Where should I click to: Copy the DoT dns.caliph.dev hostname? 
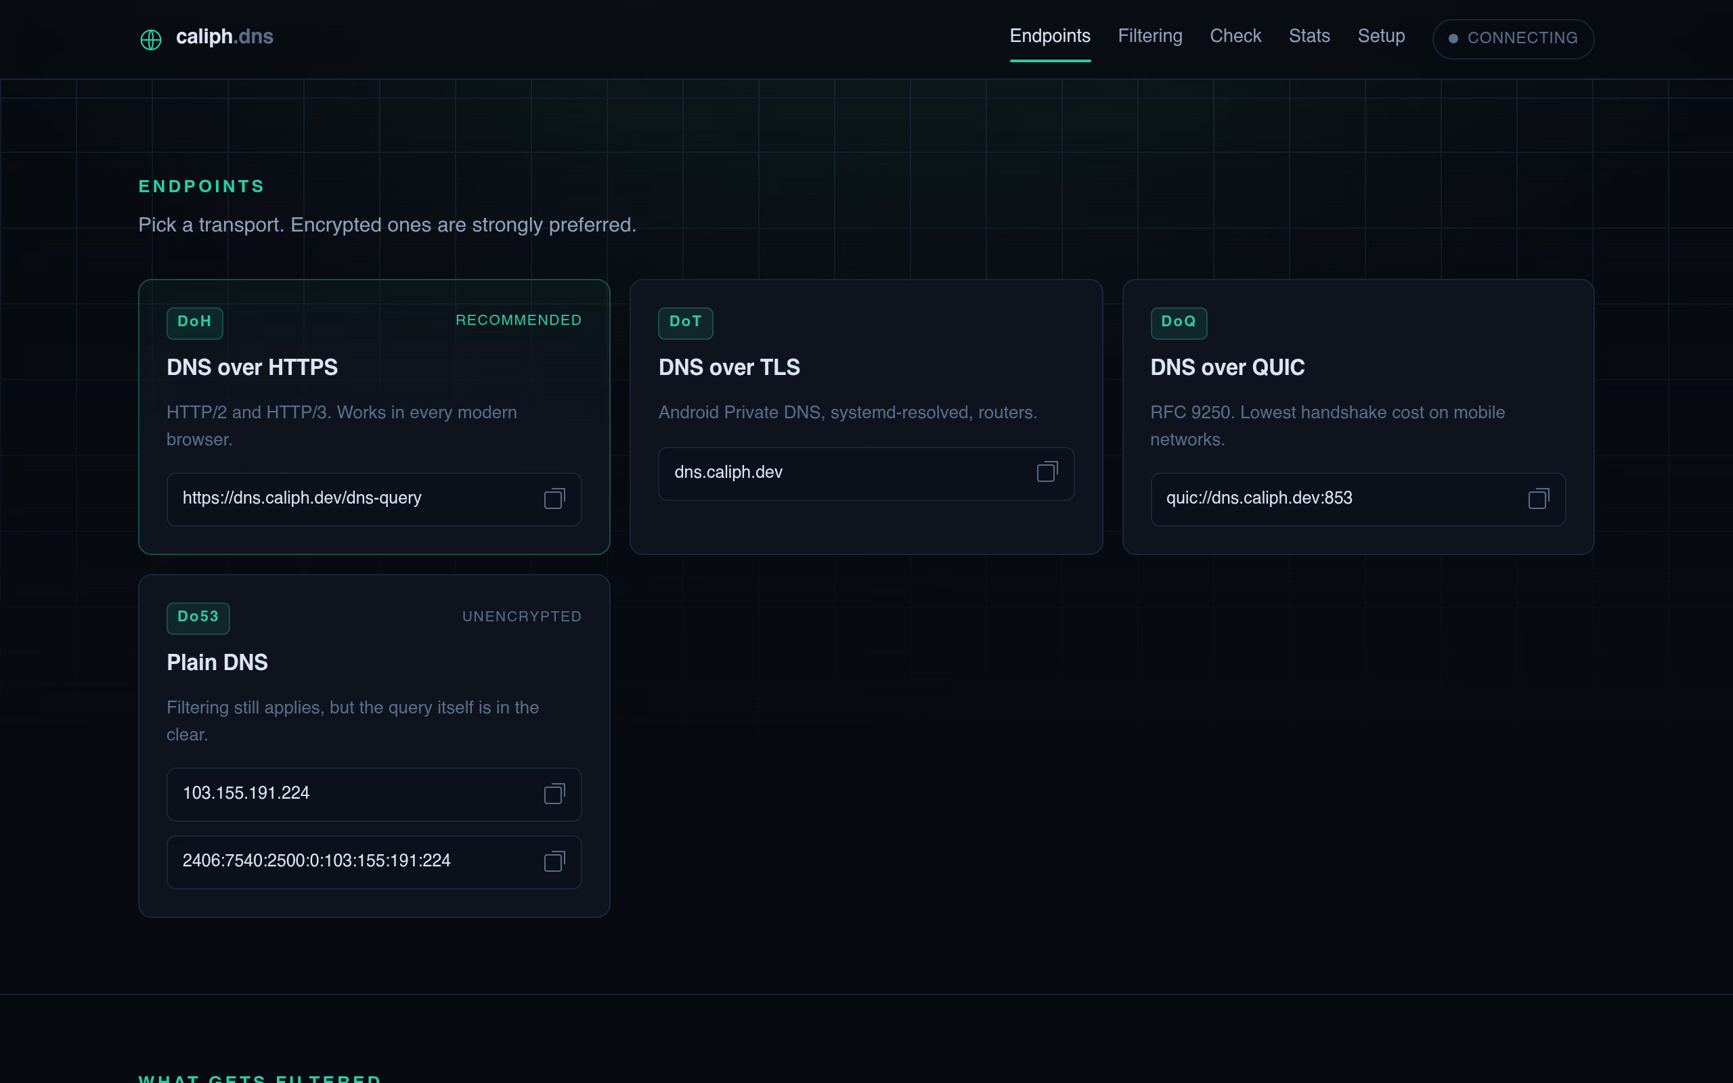[x=1047, y=472]
